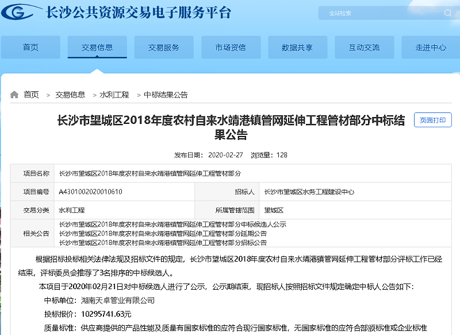Click the 页面打印 print button

point(432,120)
